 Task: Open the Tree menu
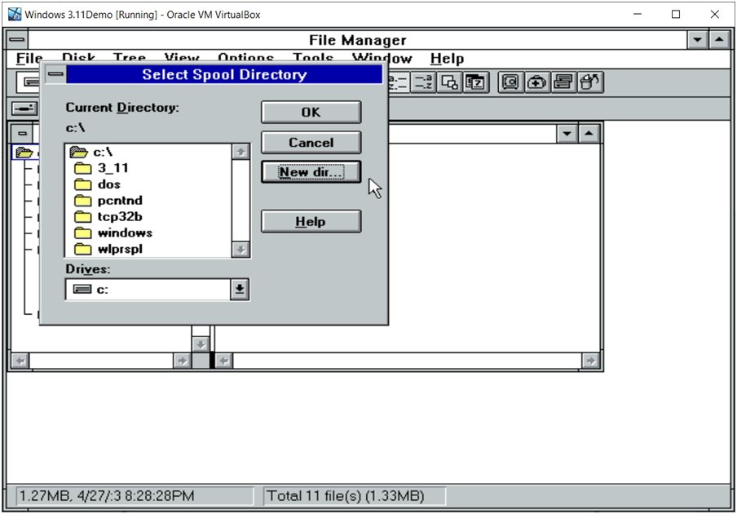point(130,58)
